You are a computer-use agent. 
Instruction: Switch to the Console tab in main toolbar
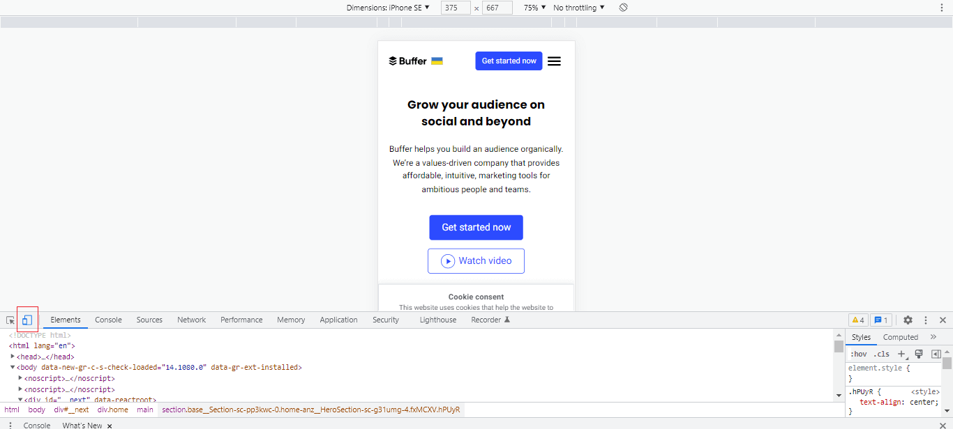pos(108,320)
